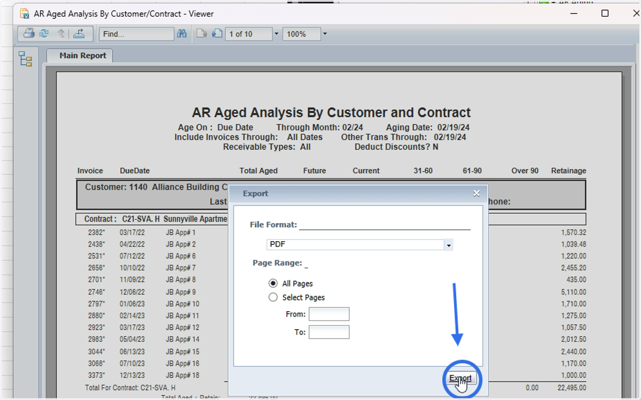Click invoice 2746* in the report

[97, 292]
